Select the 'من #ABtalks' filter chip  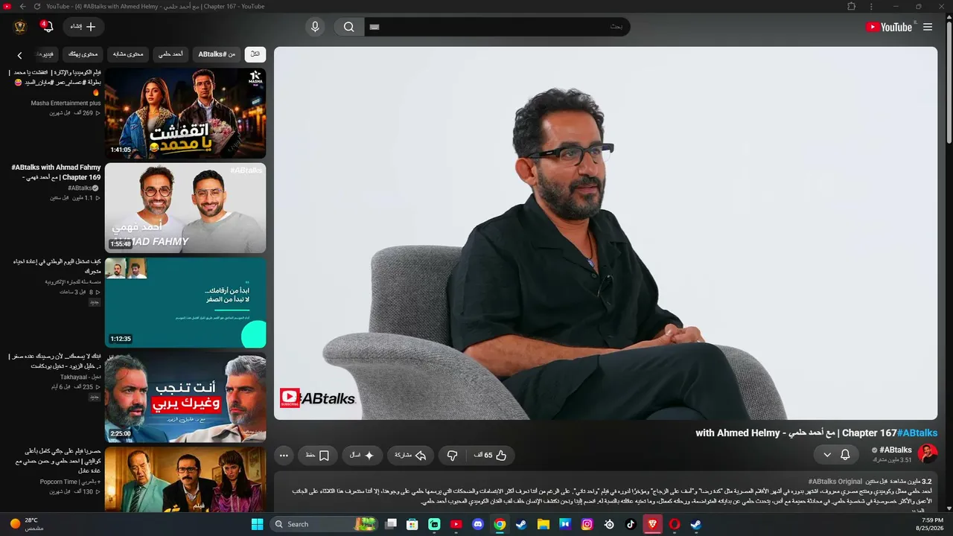[x=217, y=54]
